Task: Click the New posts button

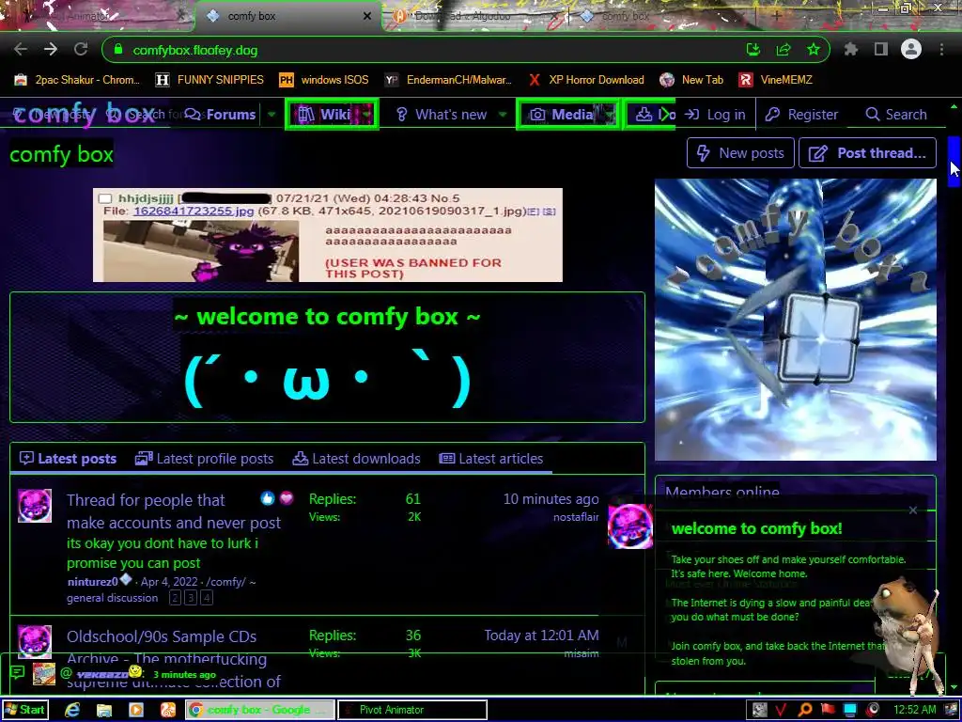Action: 740,153
